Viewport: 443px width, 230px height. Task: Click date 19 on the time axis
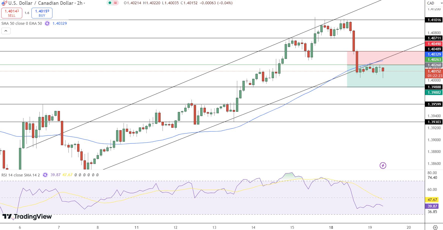(x=370, y=227)
